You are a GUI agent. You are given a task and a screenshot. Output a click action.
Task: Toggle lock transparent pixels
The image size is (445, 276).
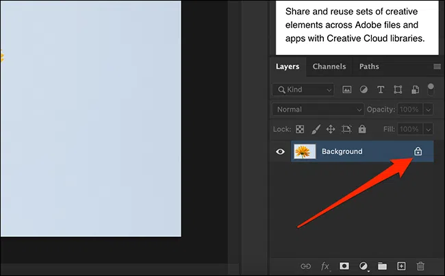[x=299, y=129]
